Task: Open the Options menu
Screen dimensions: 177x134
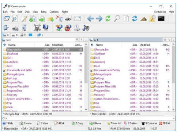Action: [54, 12]
